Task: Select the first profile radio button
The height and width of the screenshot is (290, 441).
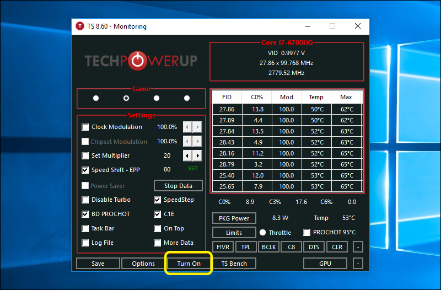Action: (x=96, y=98)
